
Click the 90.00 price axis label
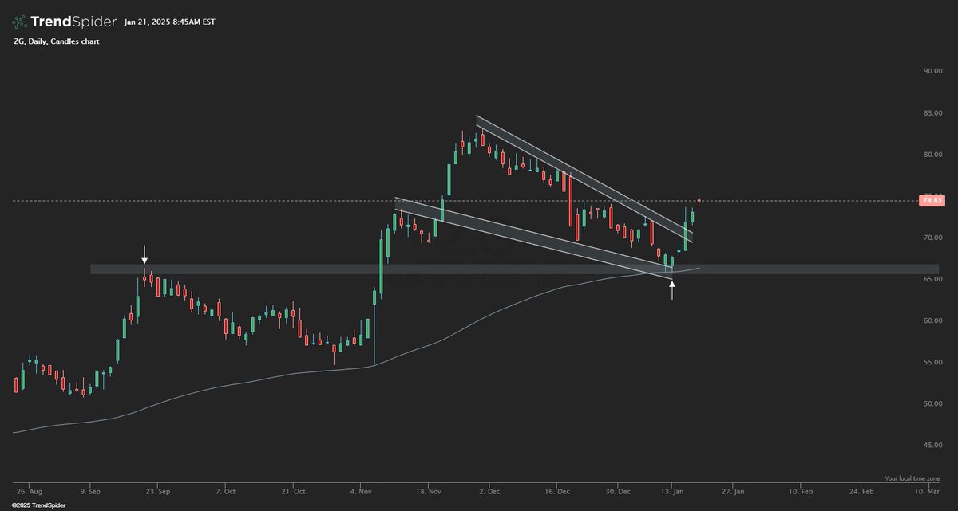[932, 72]
